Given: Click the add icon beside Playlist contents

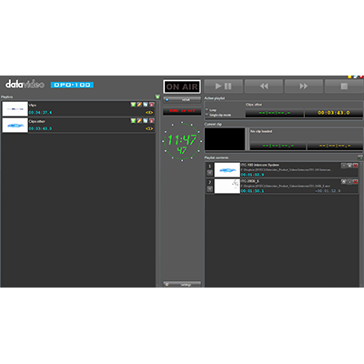Looking at the screenshot, I should click(x=360, y=157).
